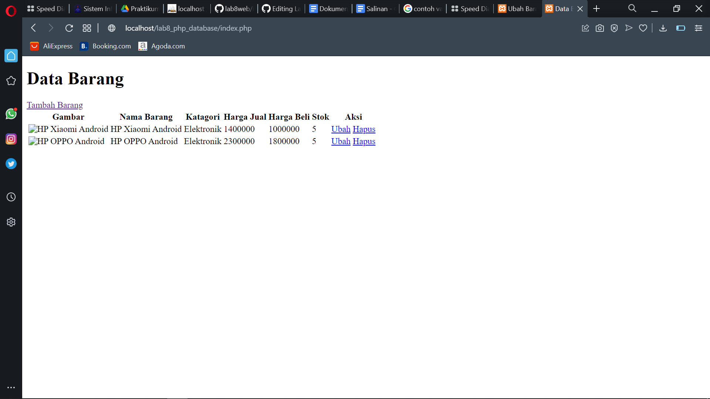The image size is (710, 399).
Task: Open downloads from the toolbar icon
Action: coord(663,28)
